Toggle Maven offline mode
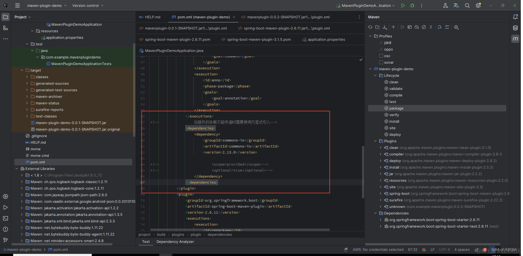 tap(417, 27)
